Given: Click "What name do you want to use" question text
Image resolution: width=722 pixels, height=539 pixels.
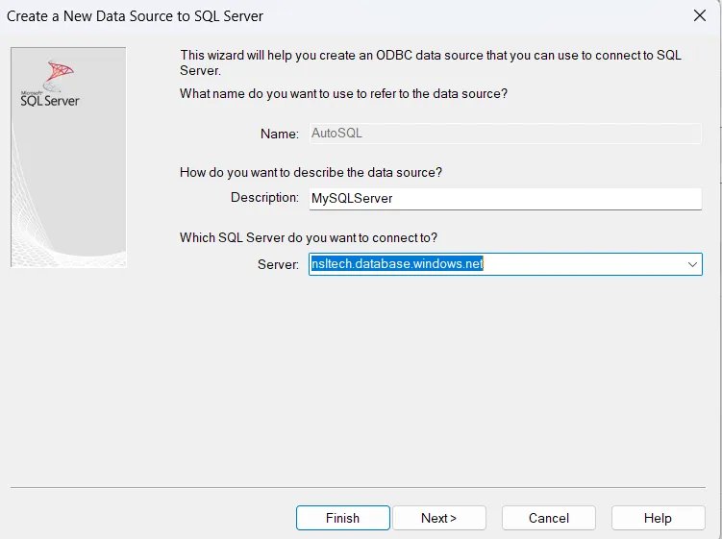Looking at the screenshot, I should [x=343, y=93].
